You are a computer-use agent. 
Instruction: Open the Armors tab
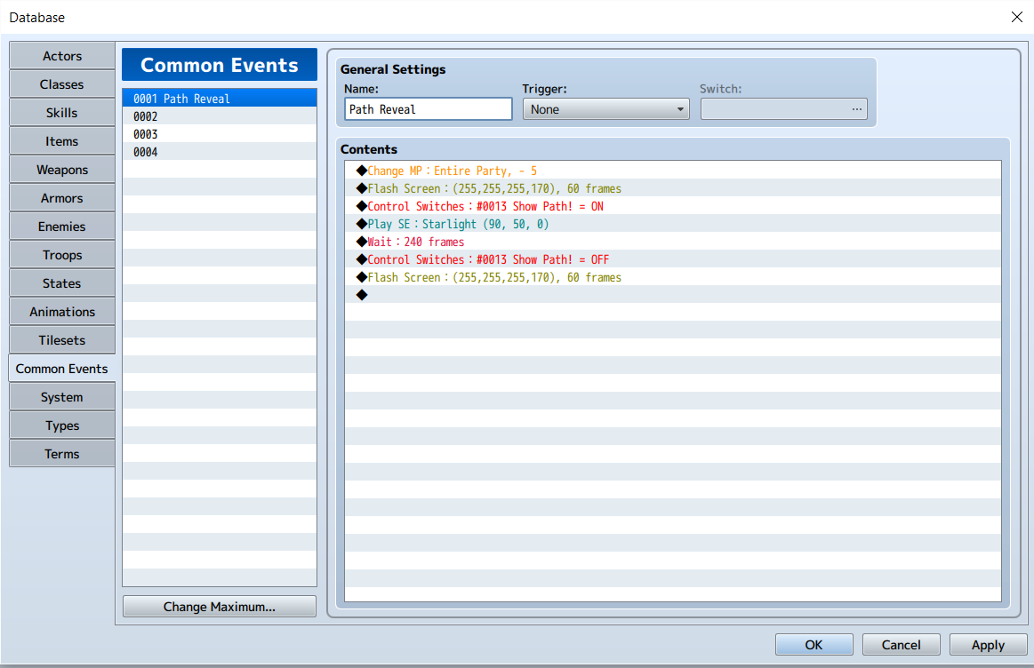pos(62,197)
